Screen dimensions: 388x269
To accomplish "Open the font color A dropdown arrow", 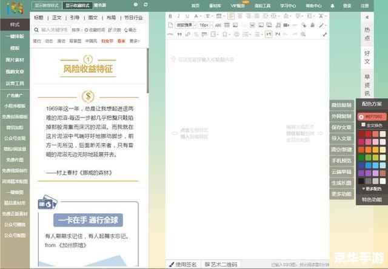I will coord(201,16).
